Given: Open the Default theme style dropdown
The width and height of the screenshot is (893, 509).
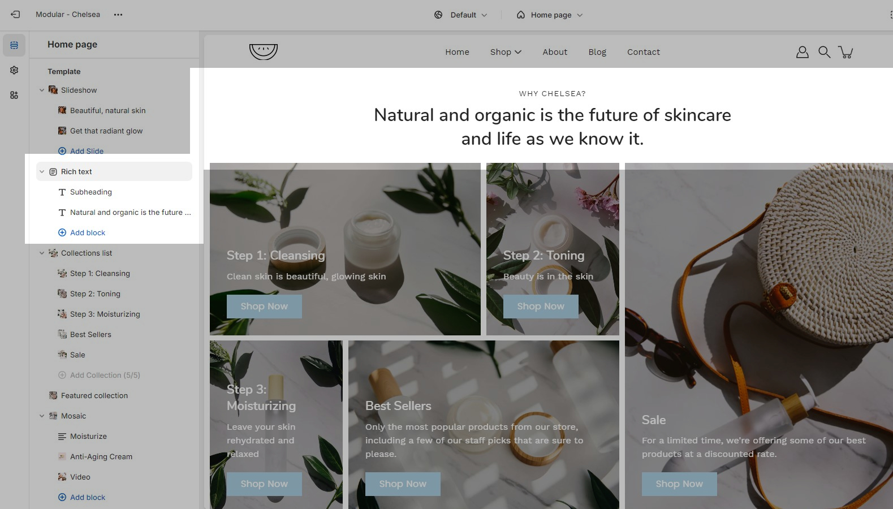Looking at the screenshot, I should point(460,15).
